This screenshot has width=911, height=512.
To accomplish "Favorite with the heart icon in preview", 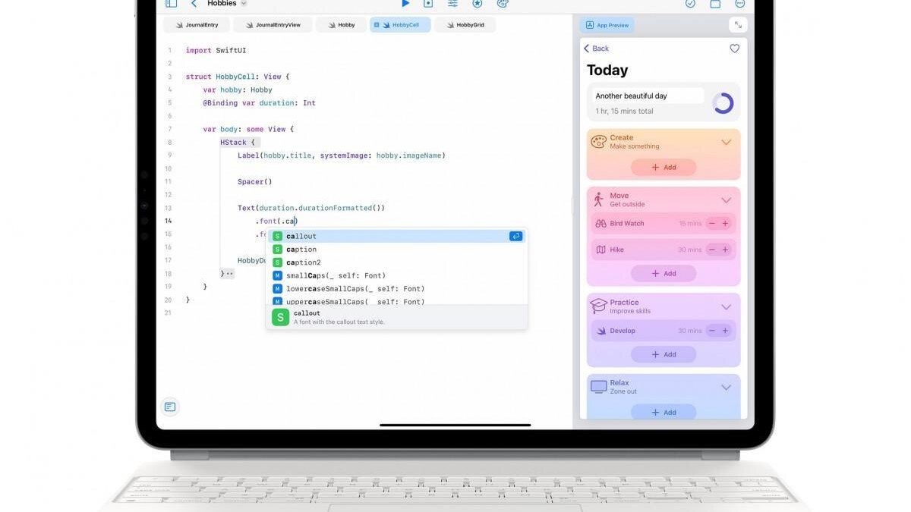I will coord(734,49).
